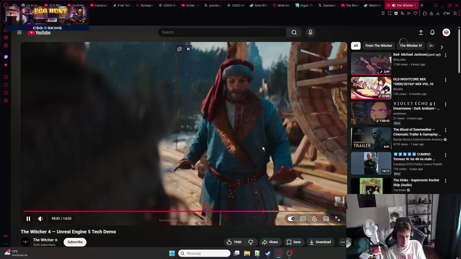The height and width of the screenshot is (259, 461).
Task: Show more filter chips with arrow
Action: (x=442, y=47)
